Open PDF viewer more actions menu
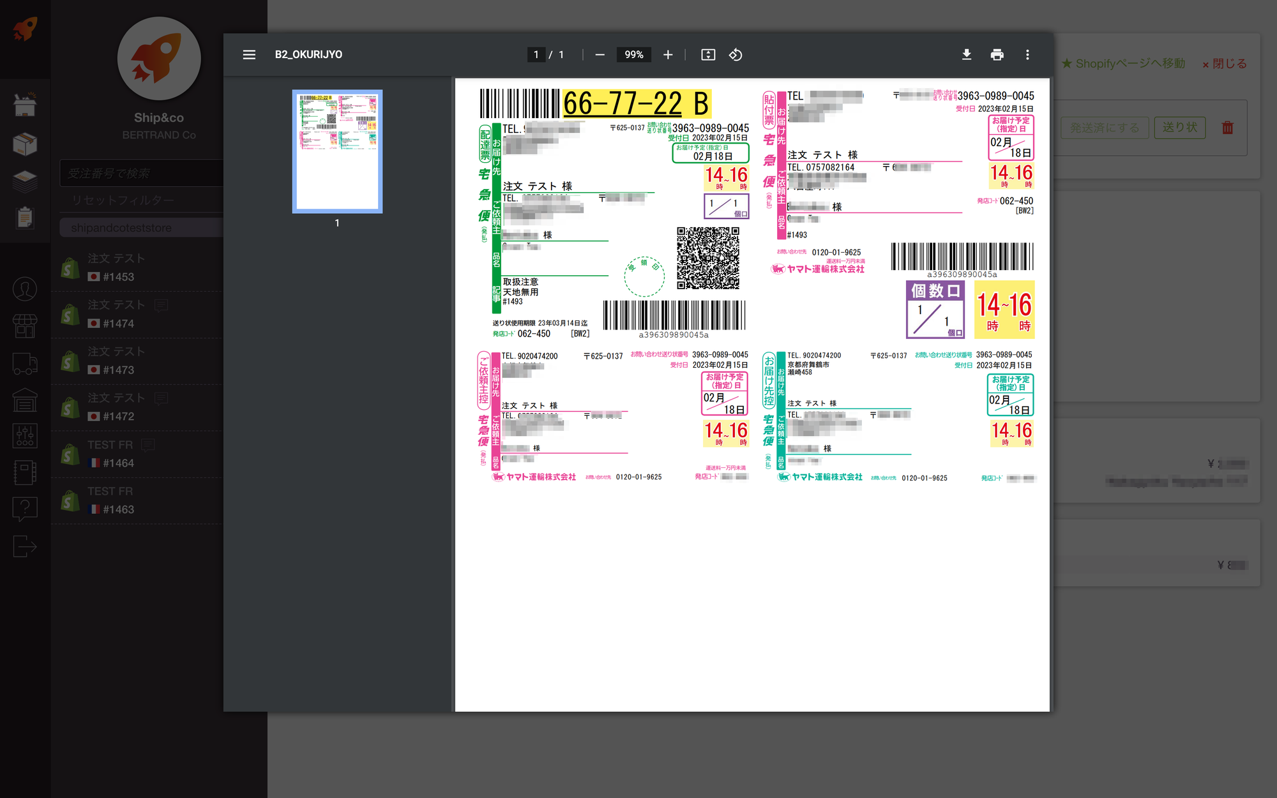 tap(1027, 55)
